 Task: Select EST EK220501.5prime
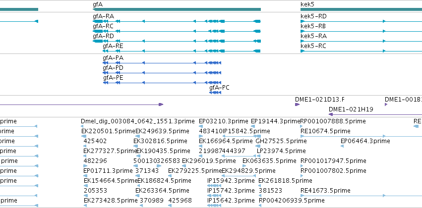(x=108, y=131)
